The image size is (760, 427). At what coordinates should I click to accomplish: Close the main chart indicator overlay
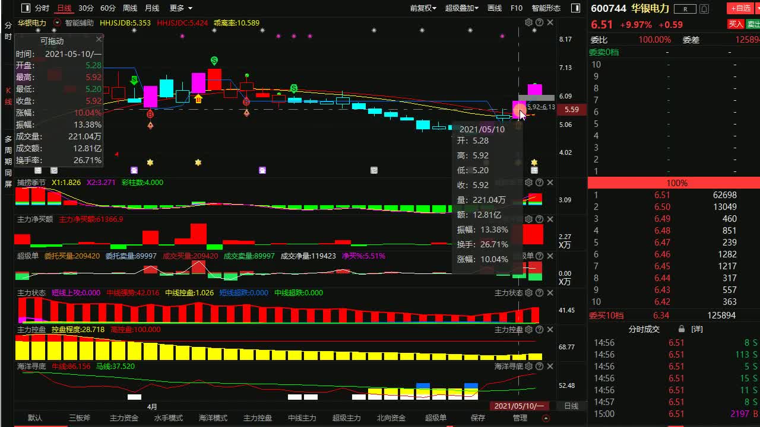pyautogui.click(x=550, y=23)
